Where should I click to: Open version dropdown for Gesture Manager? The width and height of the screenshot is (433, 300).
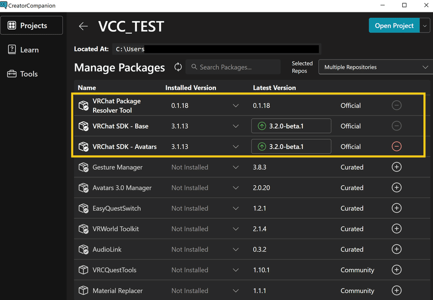(x=235, y=167)
